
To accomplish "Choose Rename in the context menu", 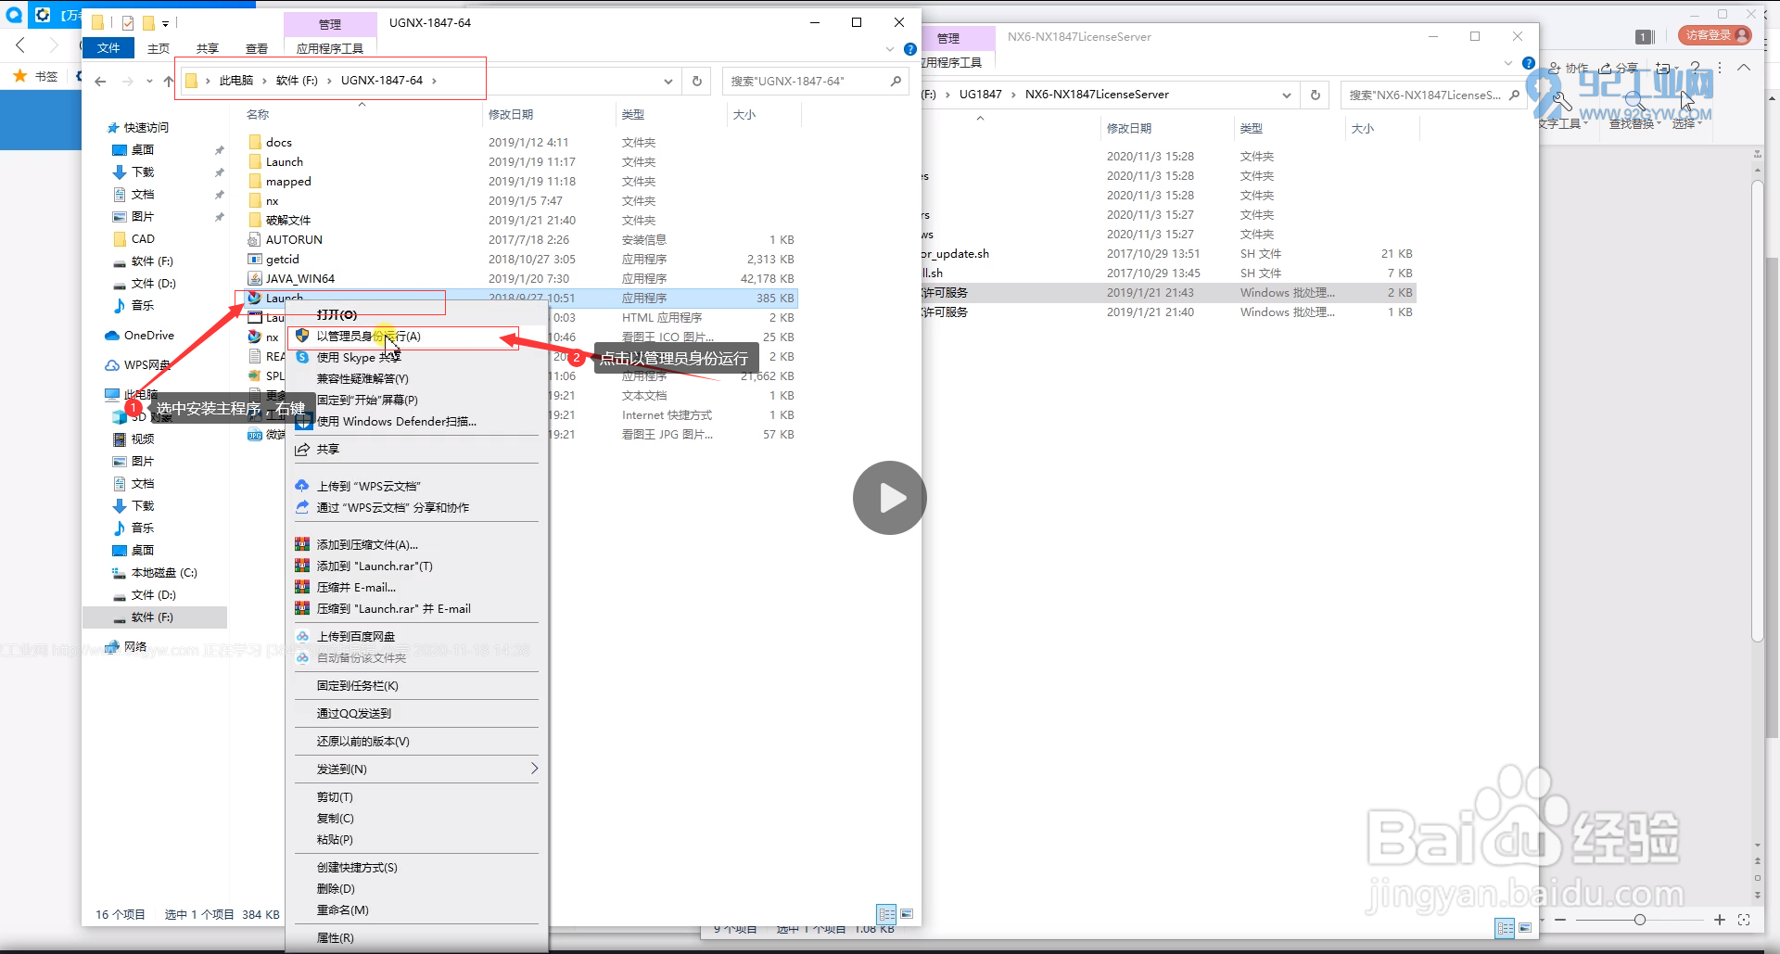I will 342,909.
